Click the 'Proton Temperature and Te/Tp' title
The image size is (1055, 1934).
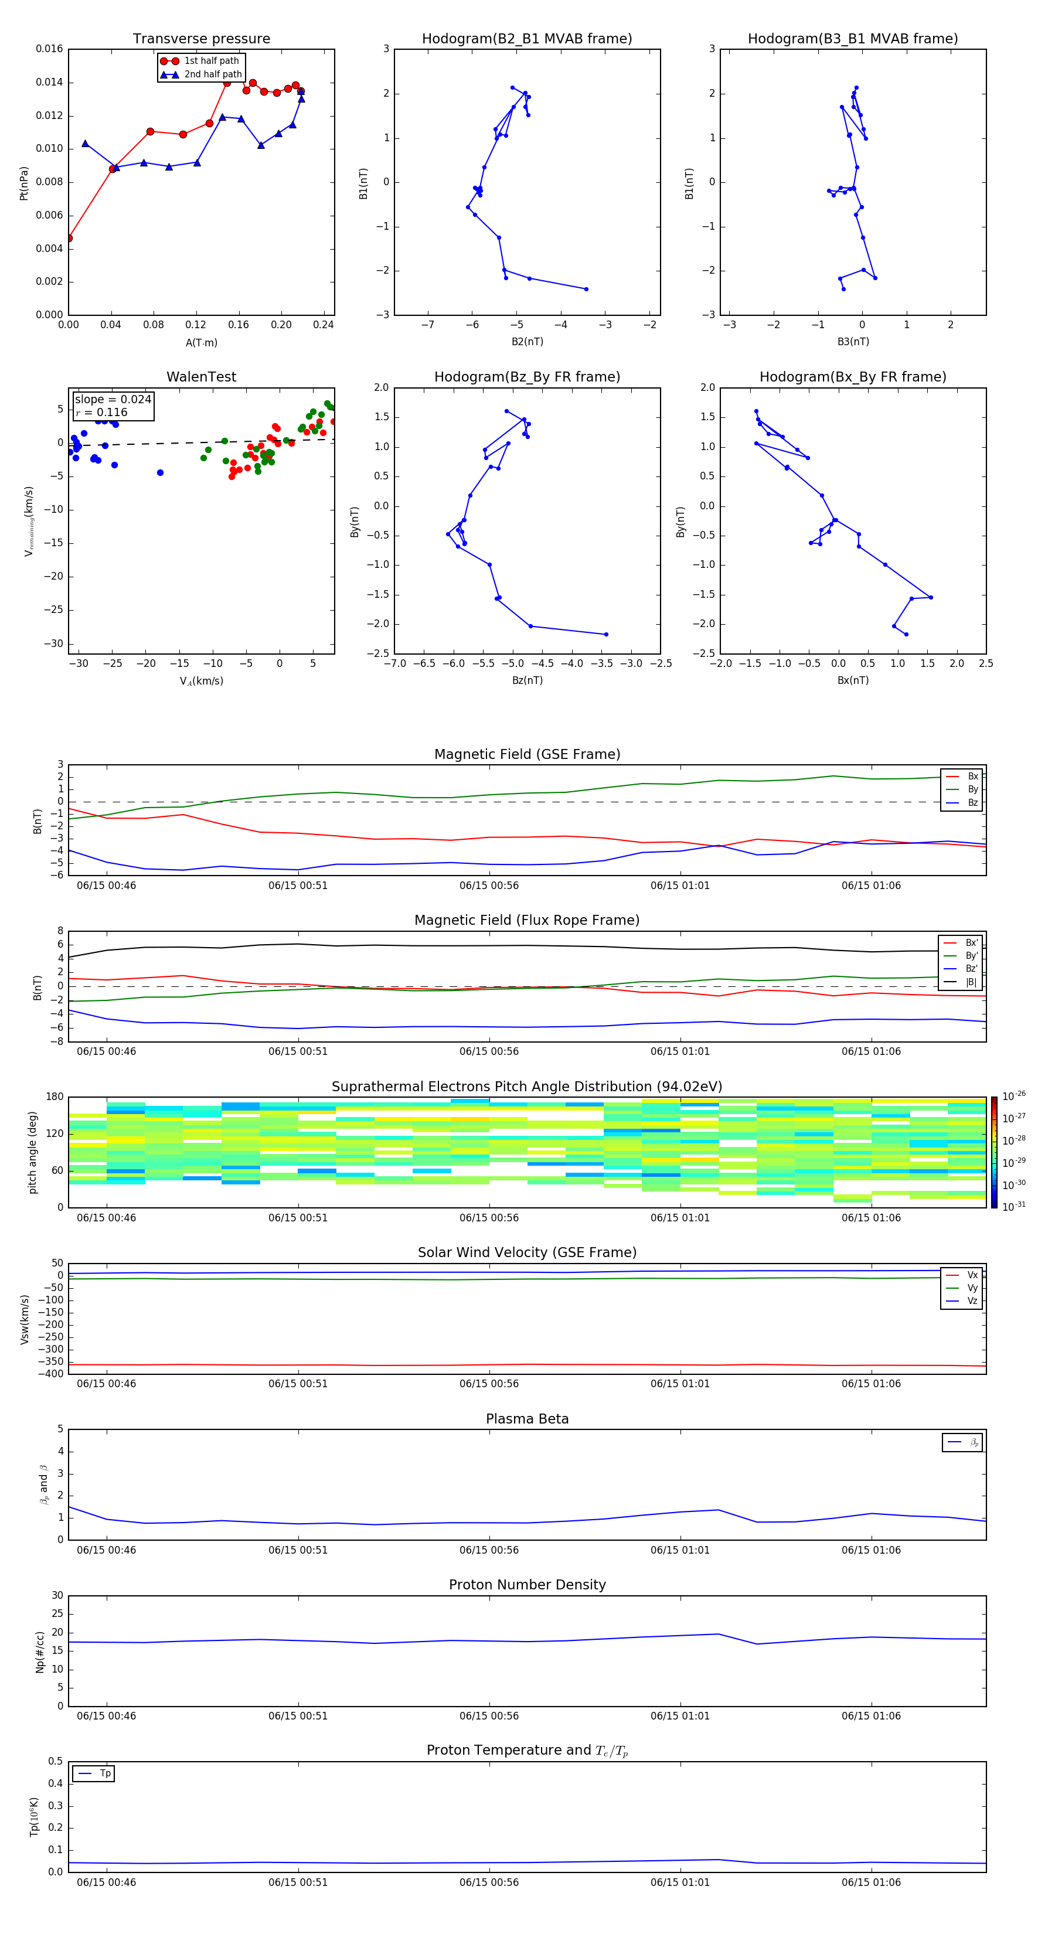coord(527,1751)
